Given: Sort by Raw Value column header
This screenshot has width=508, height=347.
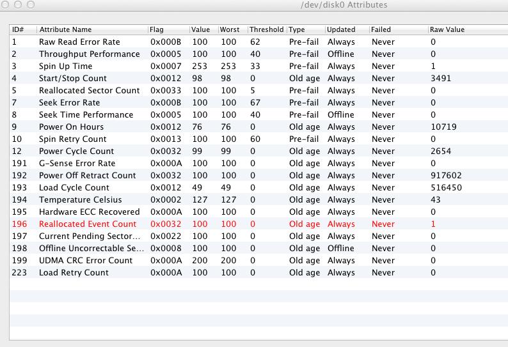Looking at the screenshot, I should (x=468, y=29).
